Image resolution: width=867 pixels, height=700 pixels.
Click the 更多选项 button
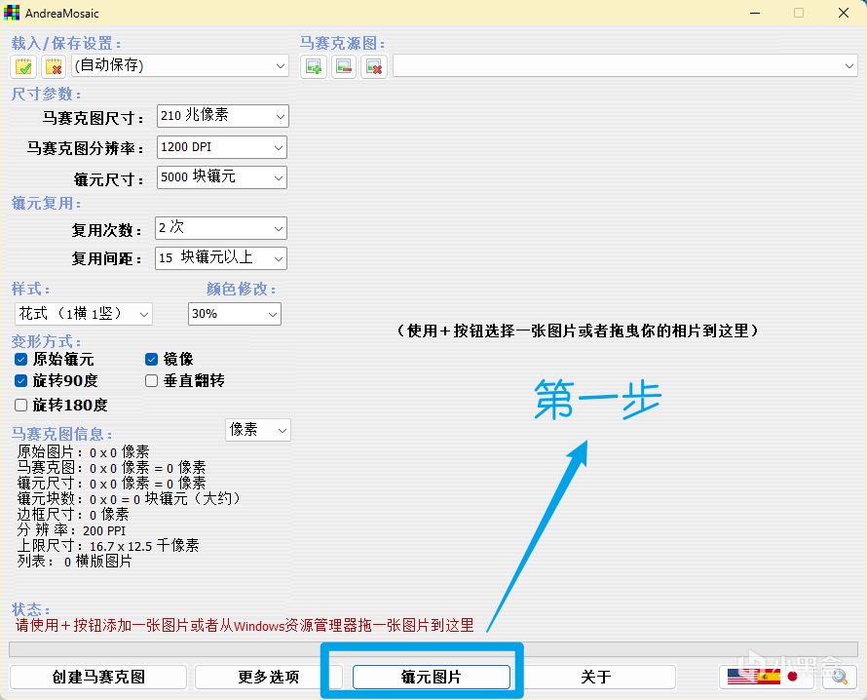coord(269,677)
